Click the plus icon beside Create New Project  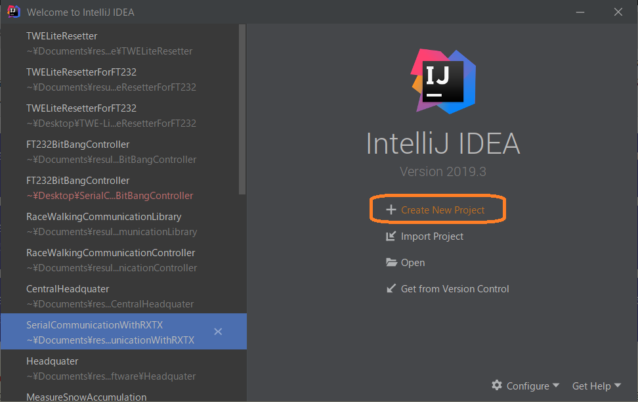click(391, 210)
